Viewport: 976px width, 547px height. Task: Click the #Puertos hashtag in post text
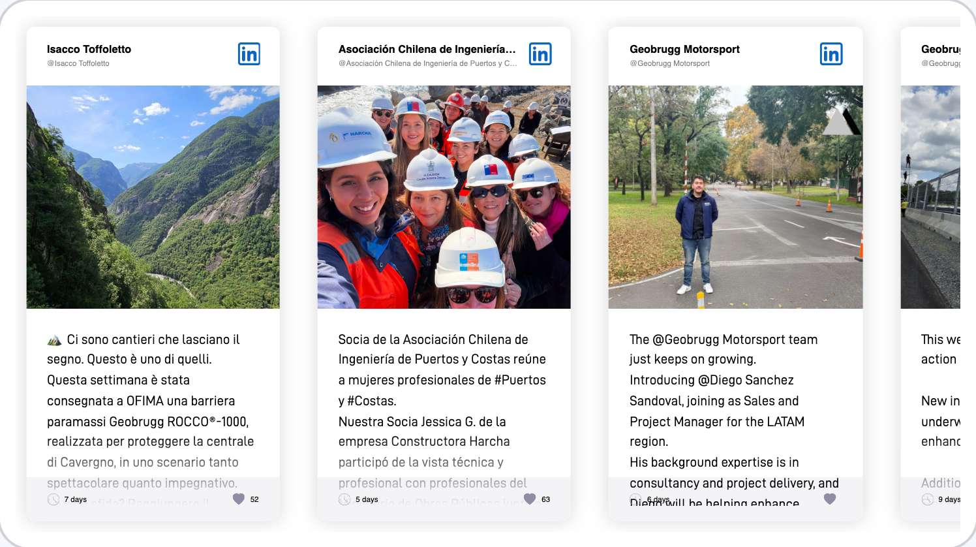520,380
